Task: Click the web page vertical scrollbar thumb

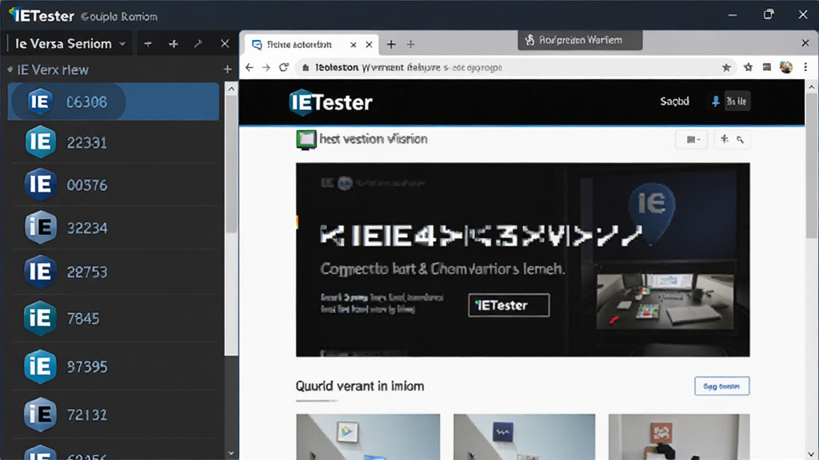Action: click(x=812, y=166)
